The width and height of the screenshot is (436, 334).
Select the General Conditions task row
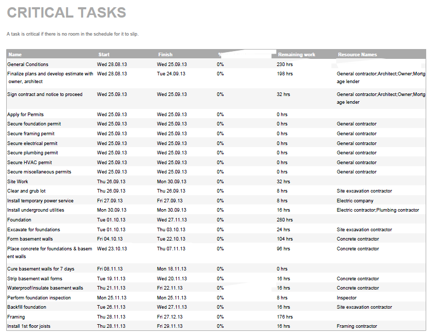coord(28,65)
